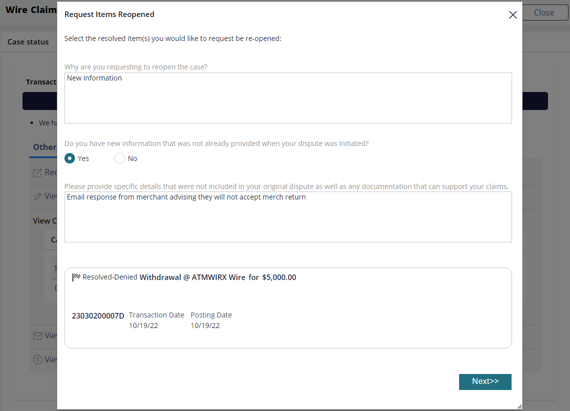Viewport: 570px width, 411px height.
Task: Click the dialog resize grip corner icon
Action: click(x=519, y=406)
